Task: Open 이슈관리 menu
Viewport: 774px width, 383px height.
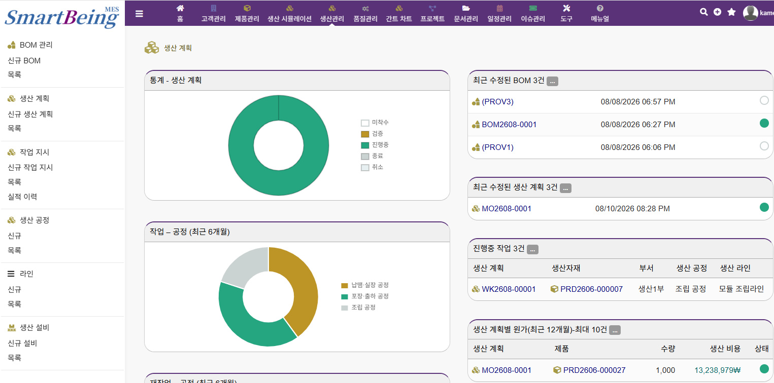Action: (x=533, y=14)
